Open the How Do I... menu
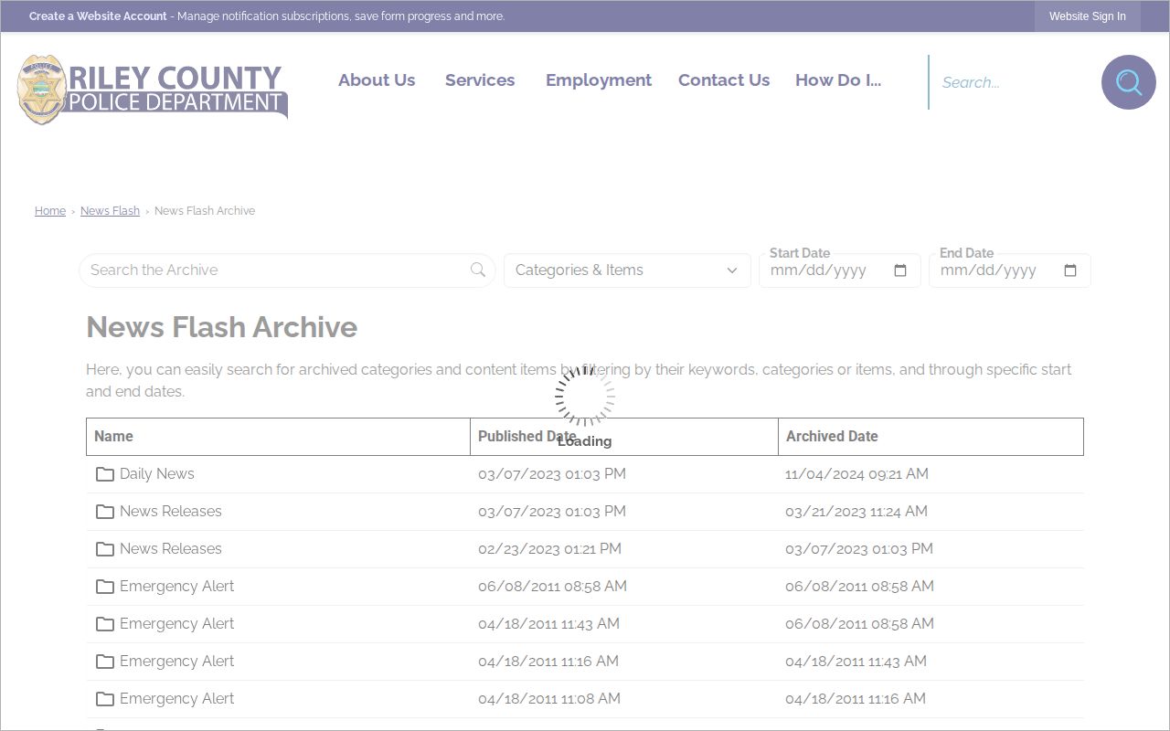The height and width of the screenshot is (731, 1170). click(838, 80)
